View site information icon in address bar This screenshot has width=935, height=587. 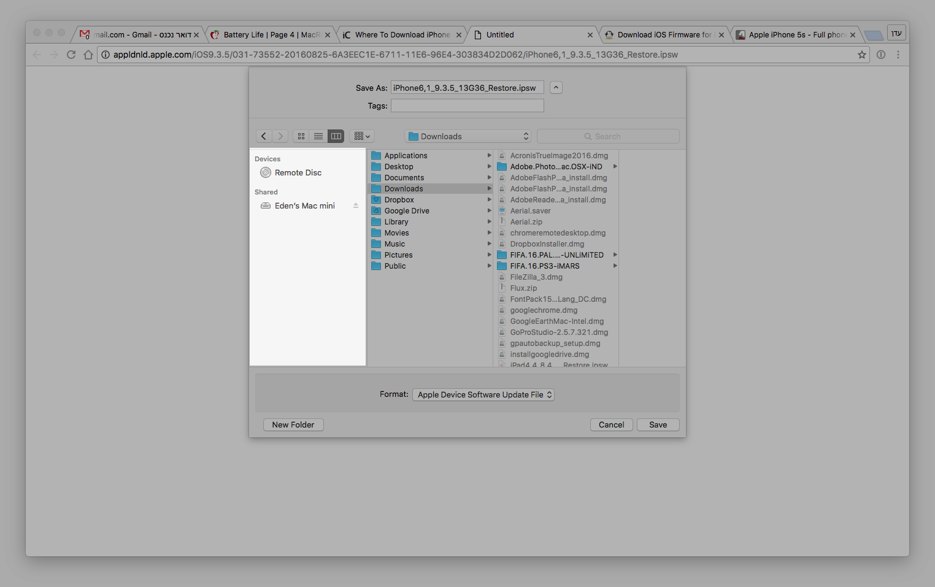coord(106,55)
